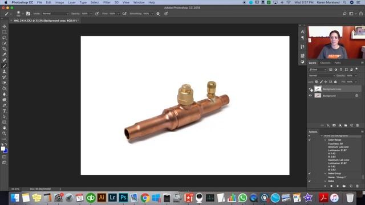Begin recording an action
Screen dimensions: 365x205
click(x=331, y=186)
